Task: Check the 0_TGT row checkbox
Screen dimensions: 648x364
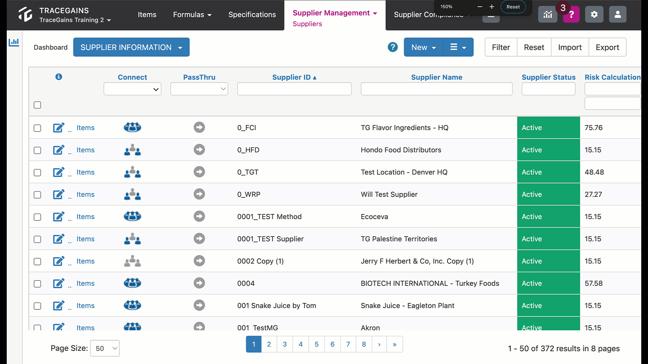Action: coord(37,173)
